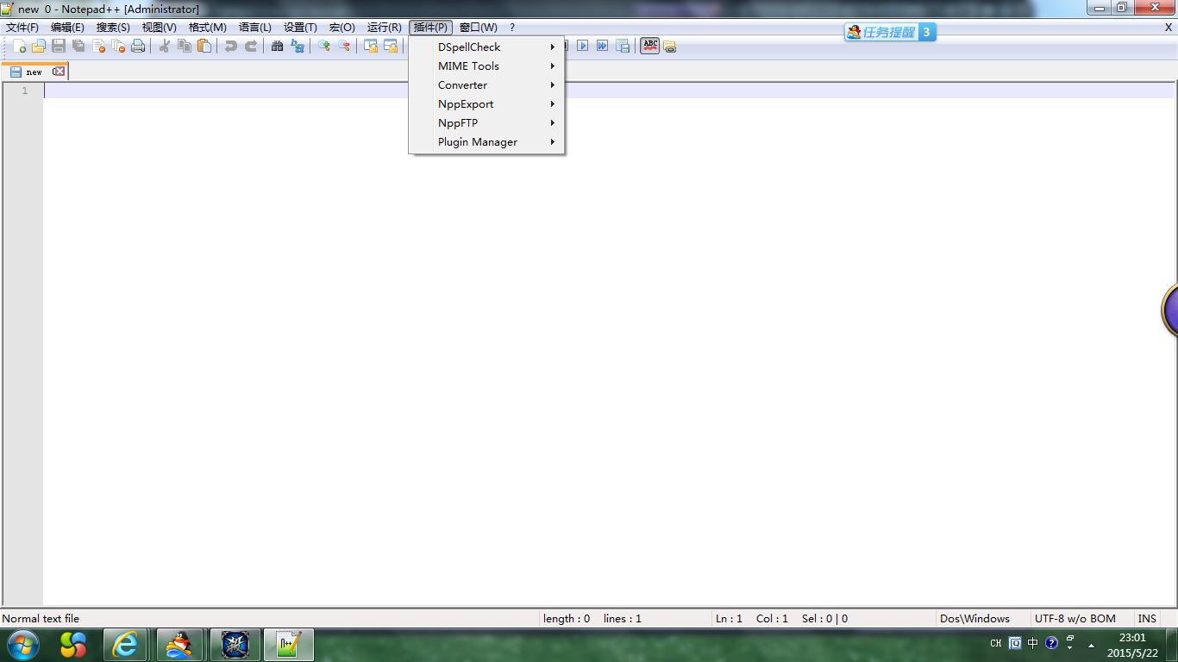Viewport: 1178px width, 662px height.
Task: Open the 运行(R) menu
Action: tap(384, 28)
